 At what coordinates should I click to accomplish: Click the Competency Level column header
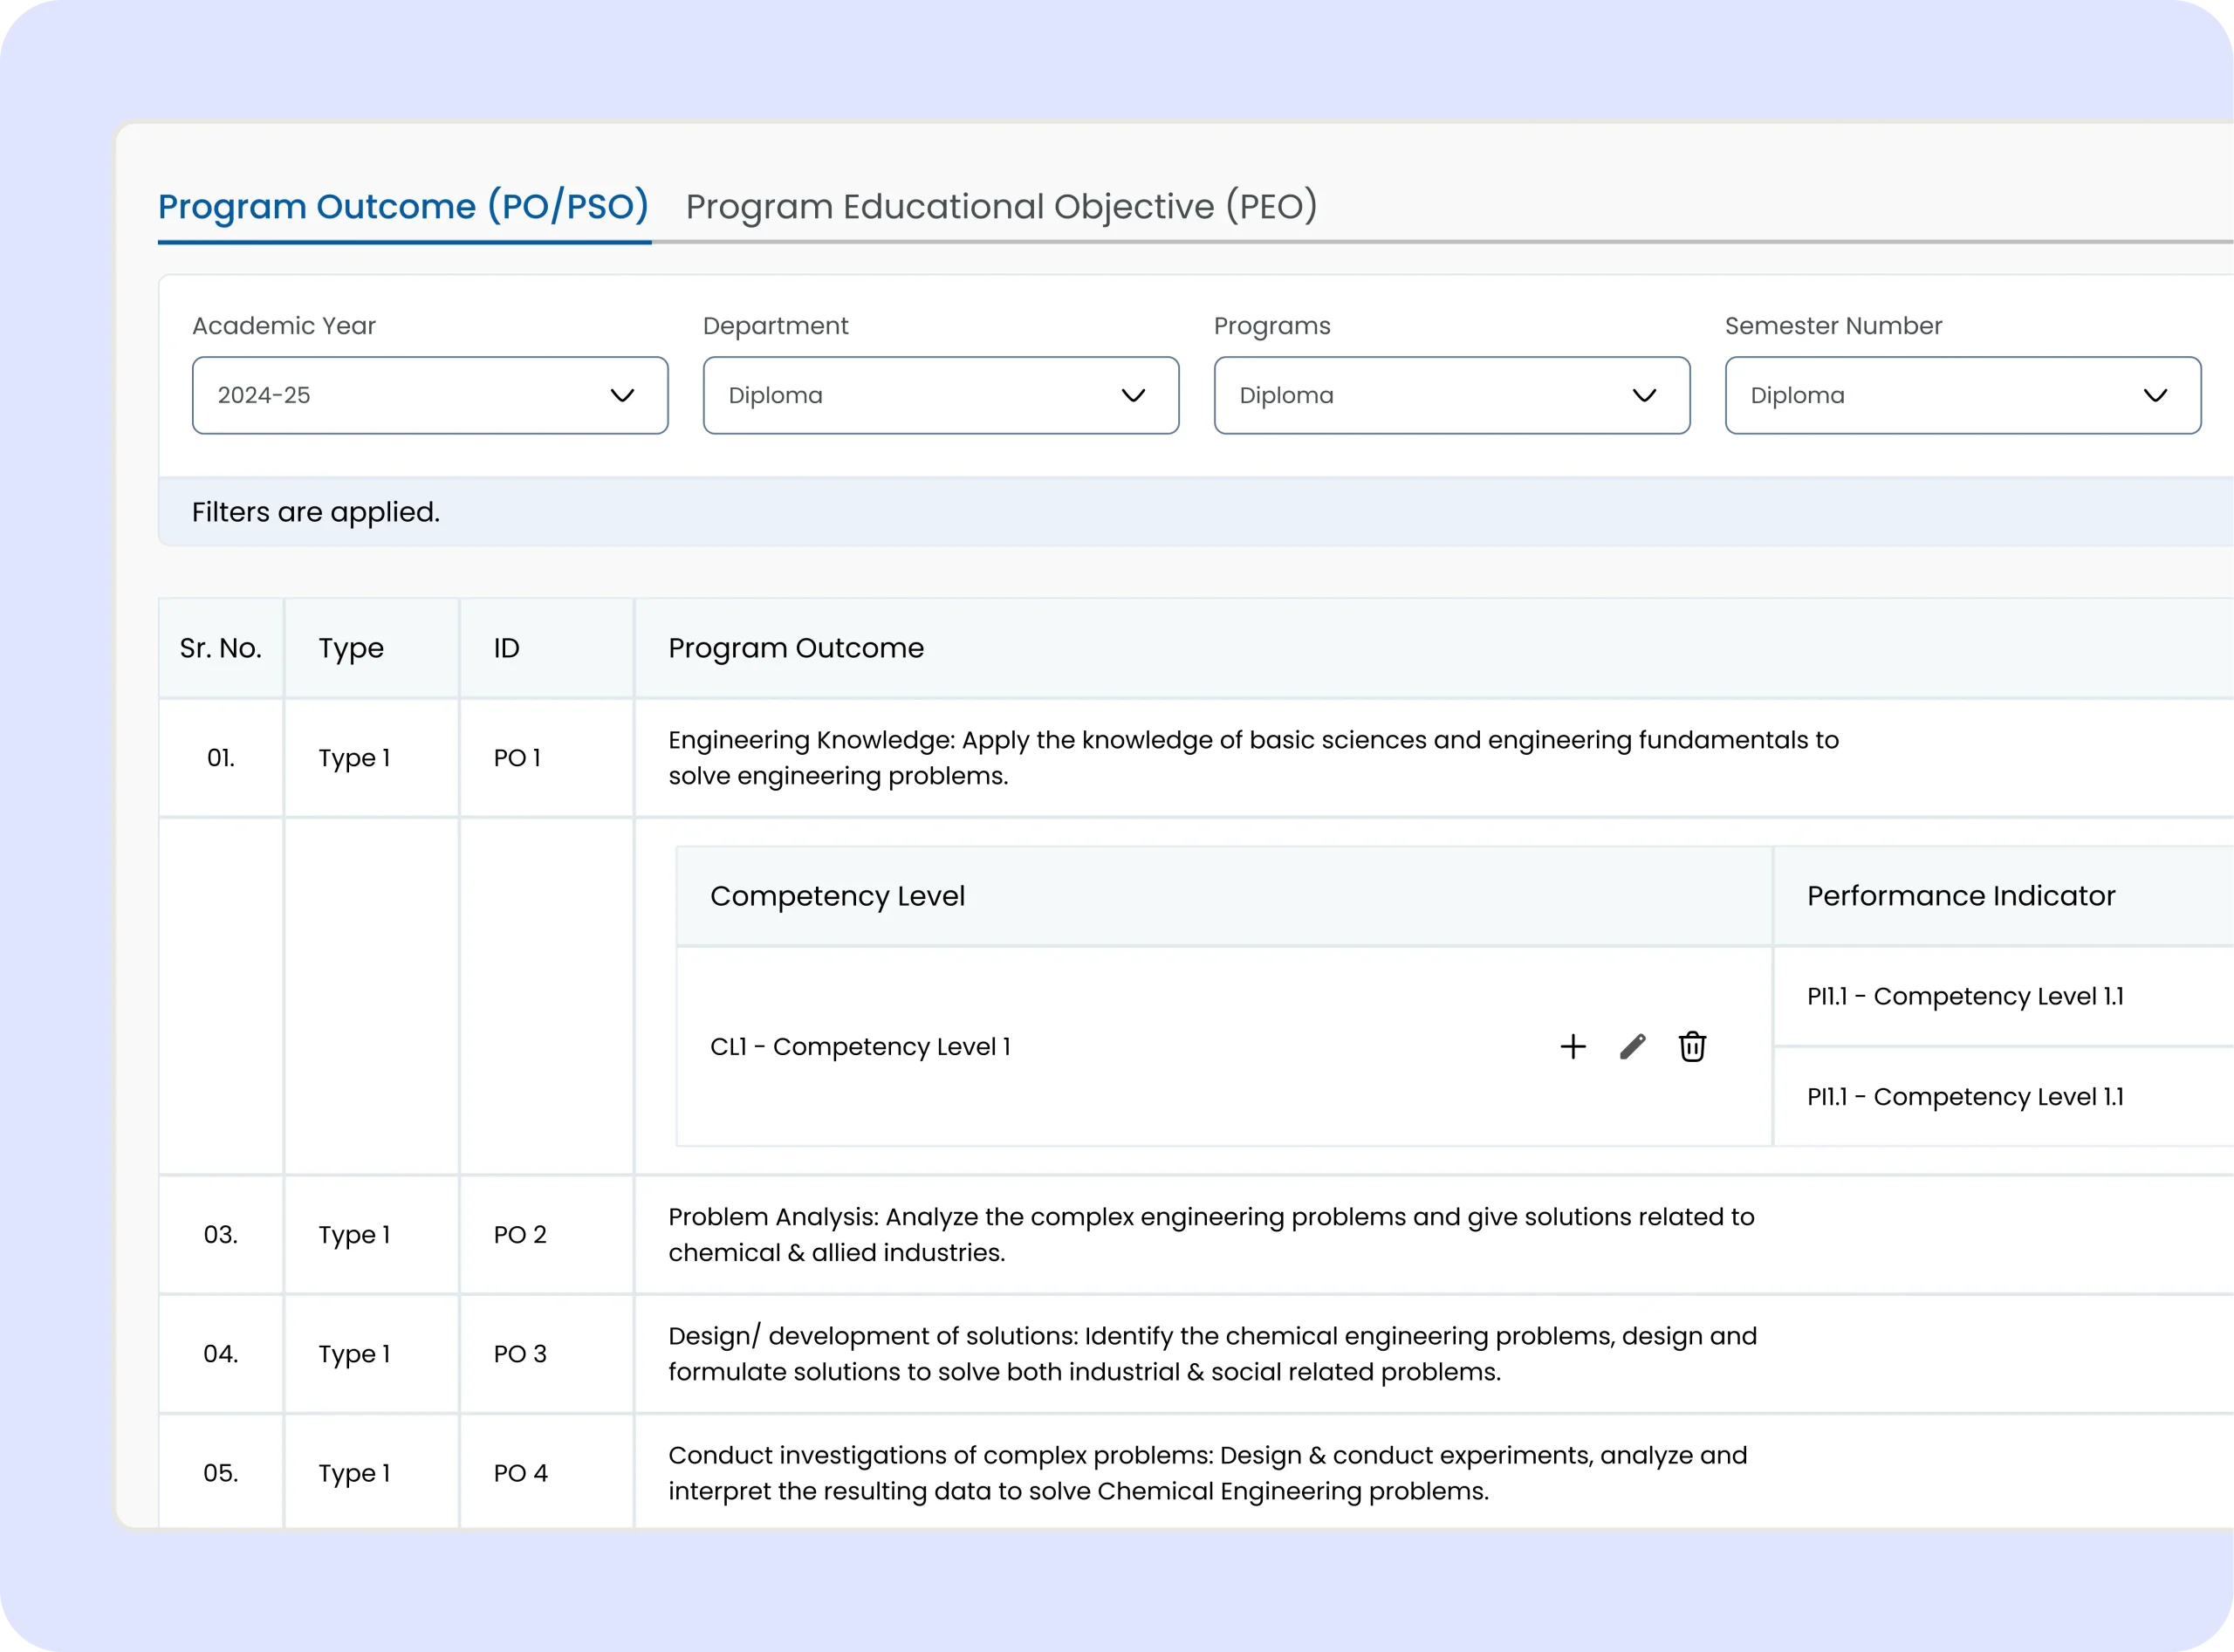pos(837,896)
